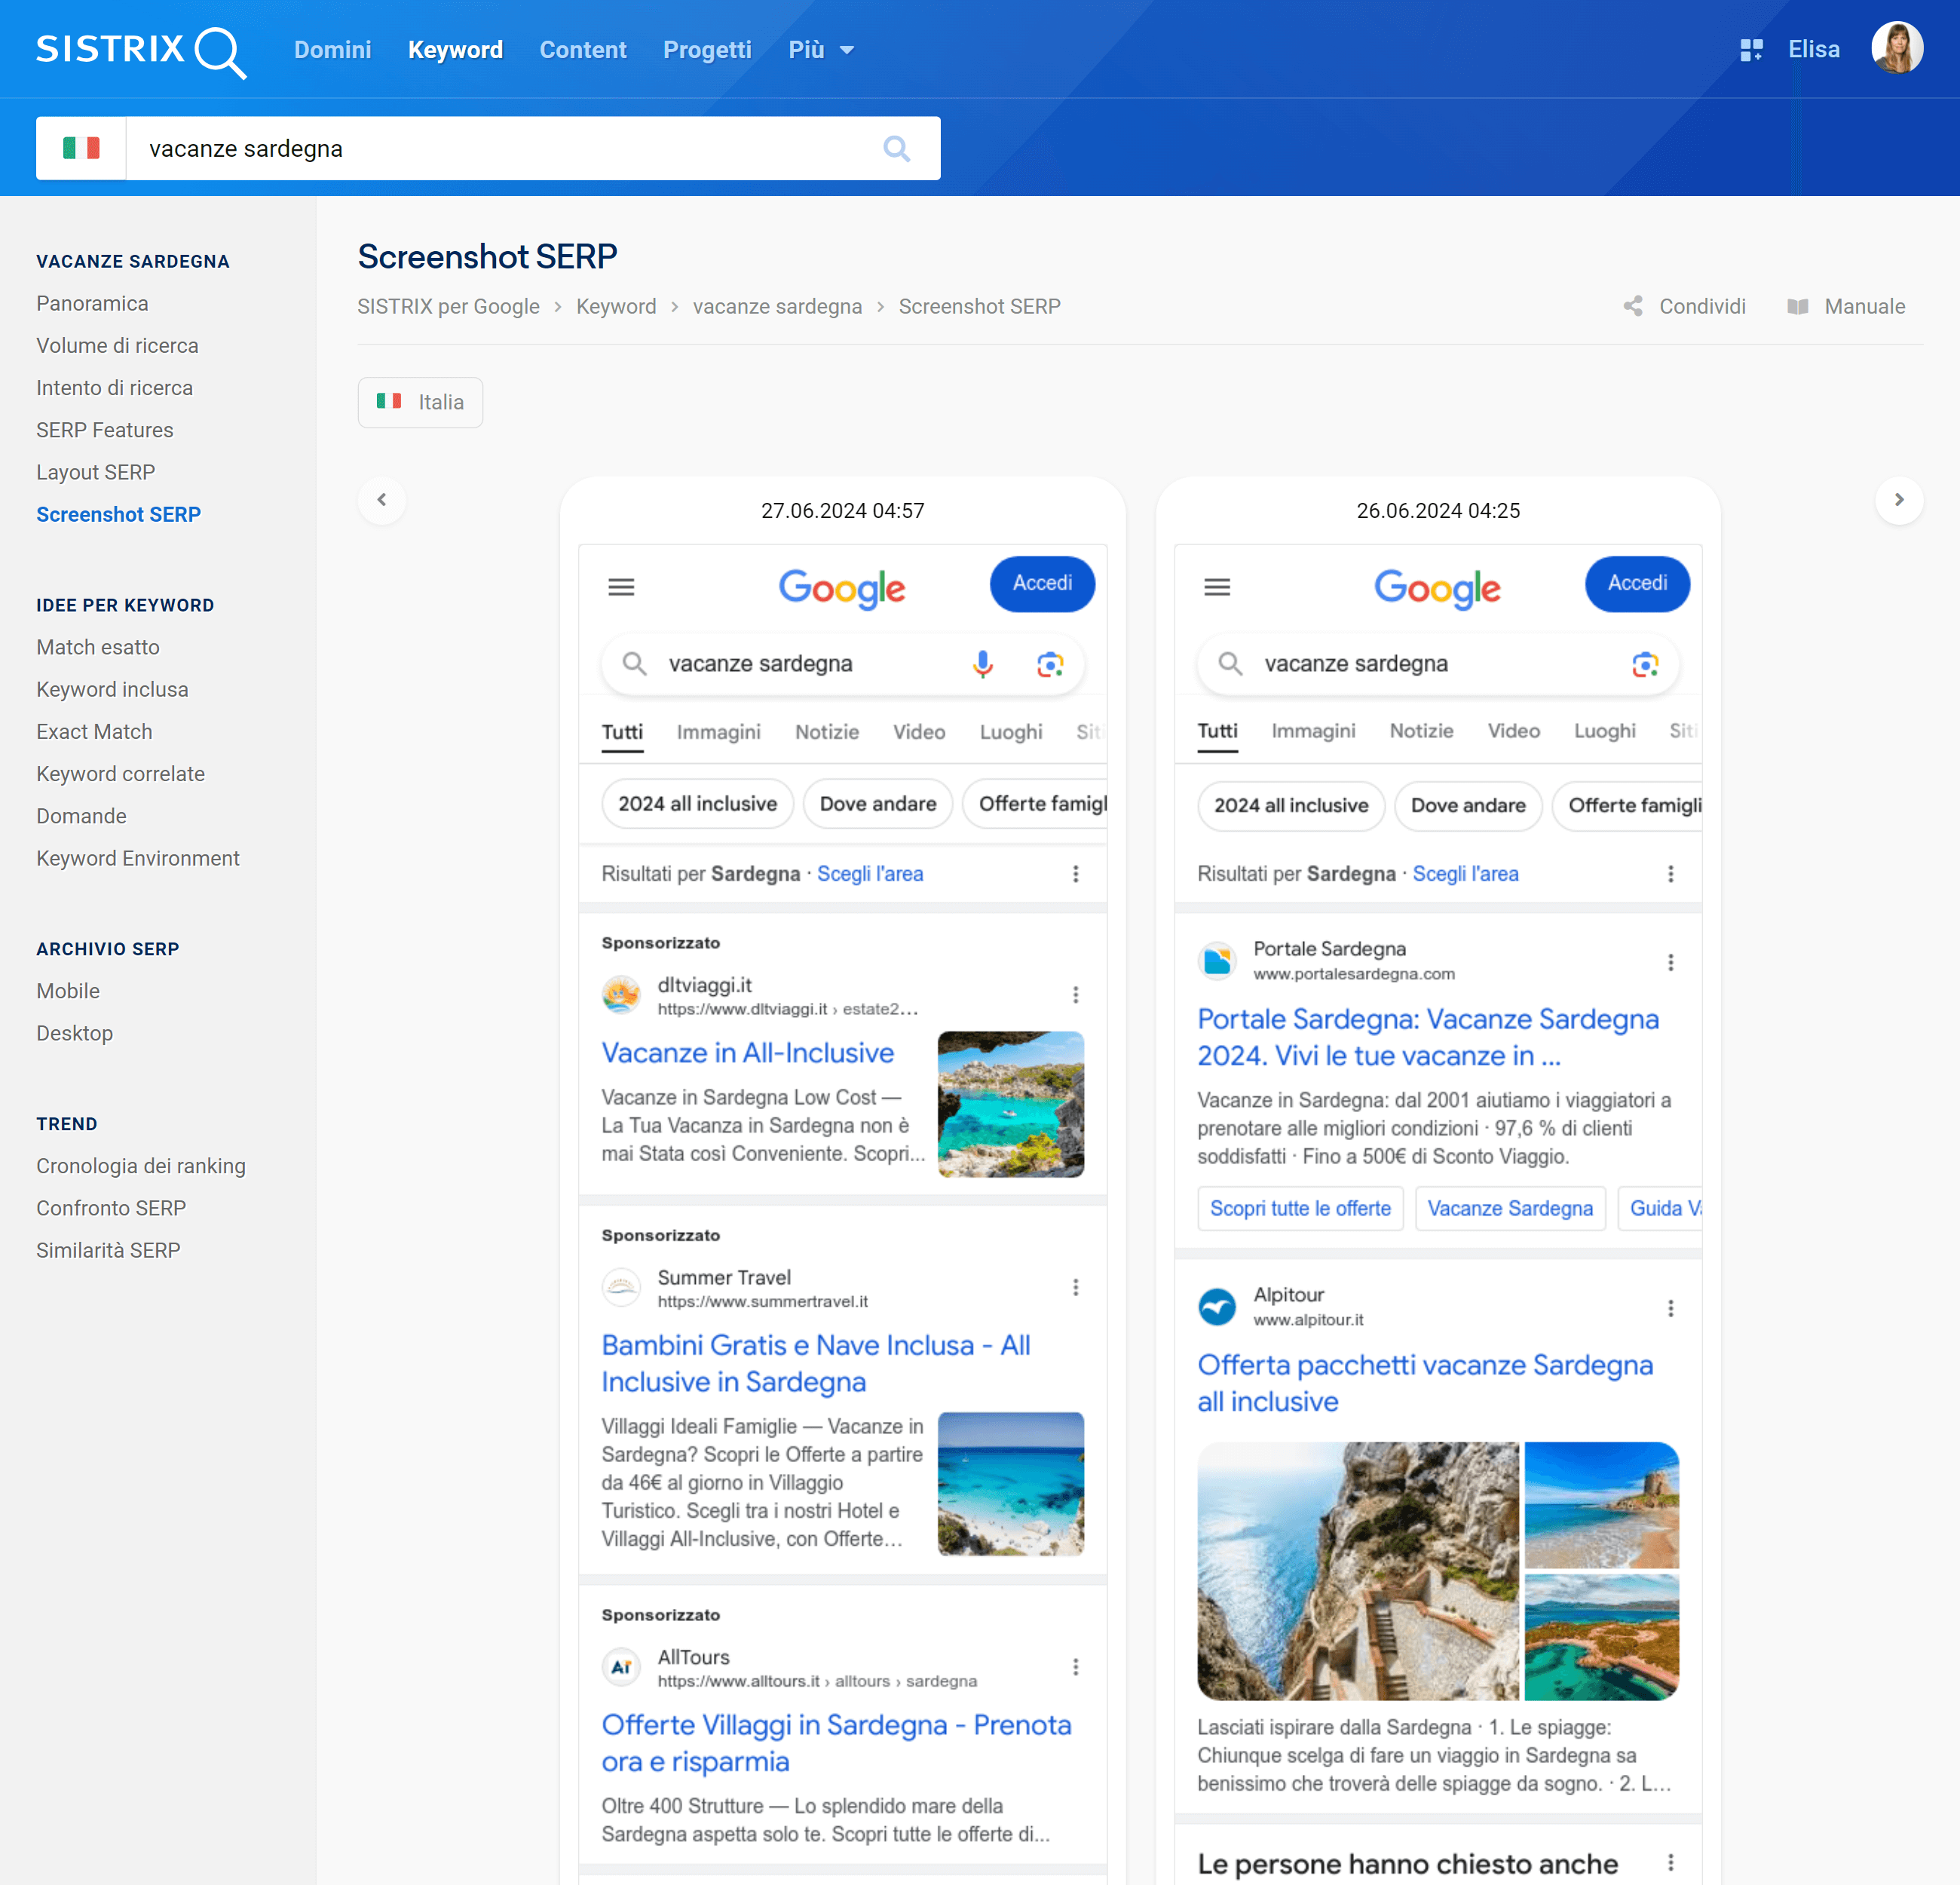The height and width of the screenshot is (1885, 1960).
Task: Open three-dot menu next to Portale Sardegna
Action: (1670, 962)
